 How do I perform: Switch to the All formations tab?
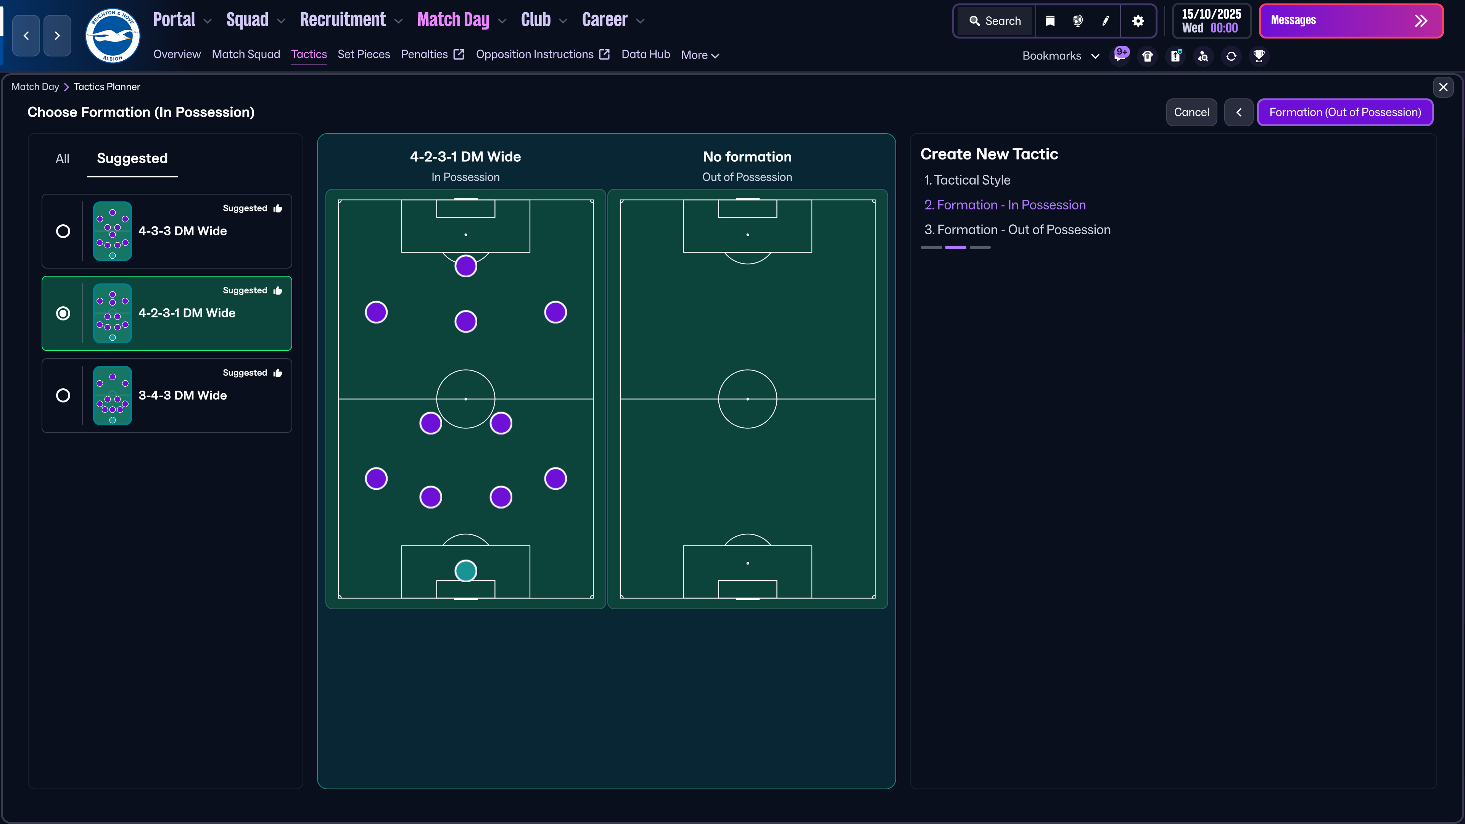pos(62,159)
